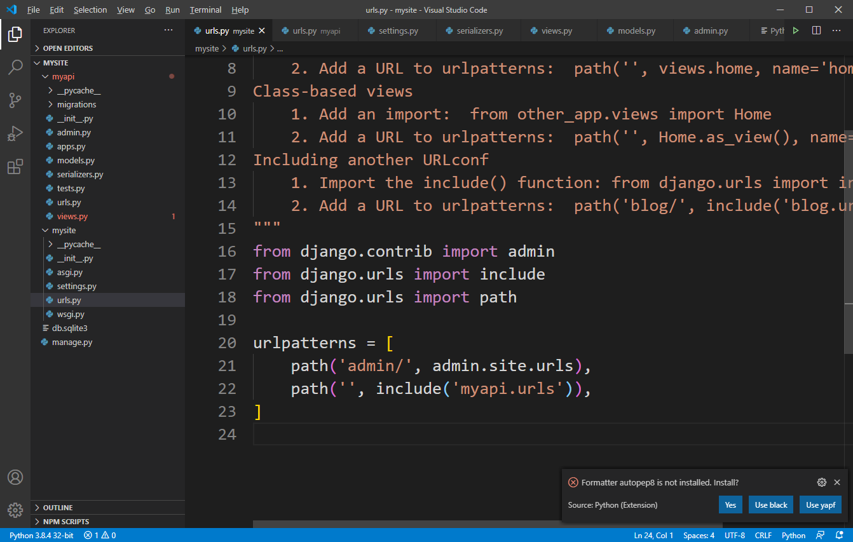Click the Explorer more actions ellipsis
The width and height of the screenshot is (853, 542).
tap(168, 30)
